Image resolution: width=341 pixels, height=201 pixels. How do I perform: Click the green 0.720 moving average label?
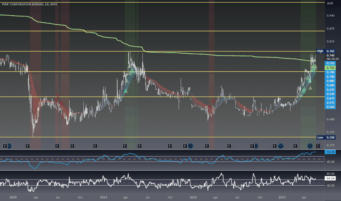click(330, 68)
